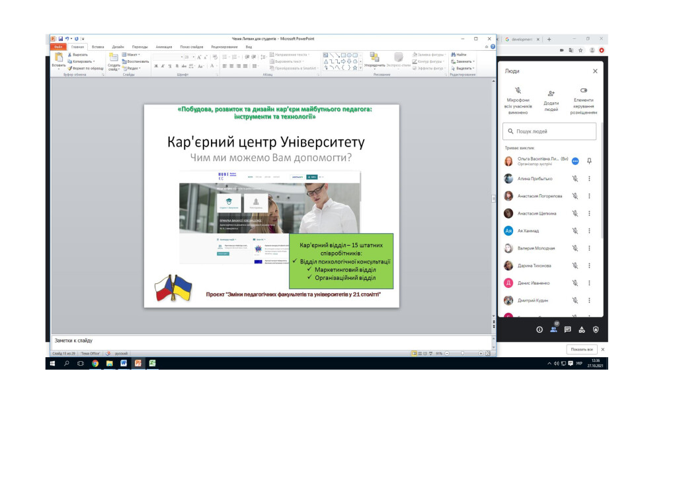677x478 pixels.
Task: Toggle text shadow formatting
Action: (177, 66)
